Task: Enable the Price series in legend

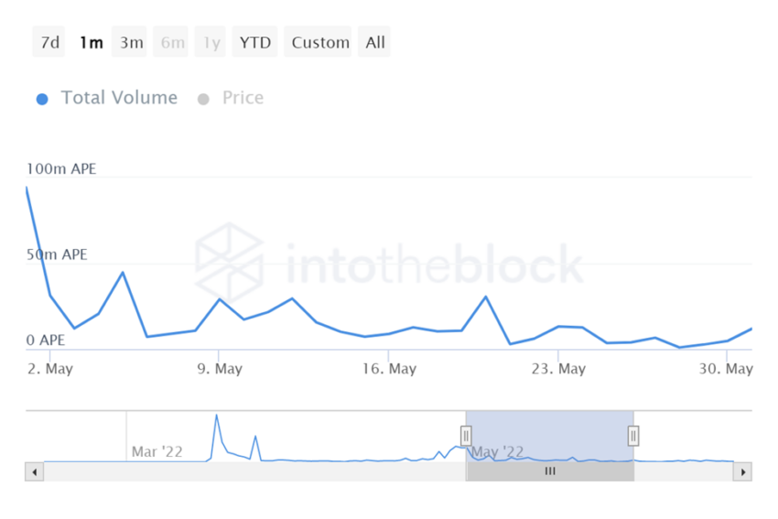Action: 243,98
